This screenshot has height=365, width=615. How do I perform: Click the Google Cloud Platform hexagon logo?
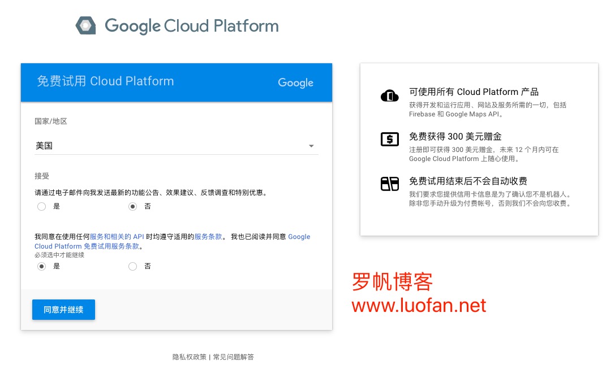pyautogui.click(x=86, y=25)
